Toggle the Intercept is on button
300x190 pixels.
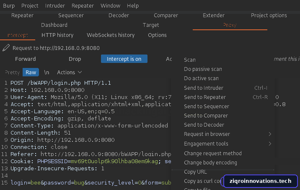click(124, 59)
